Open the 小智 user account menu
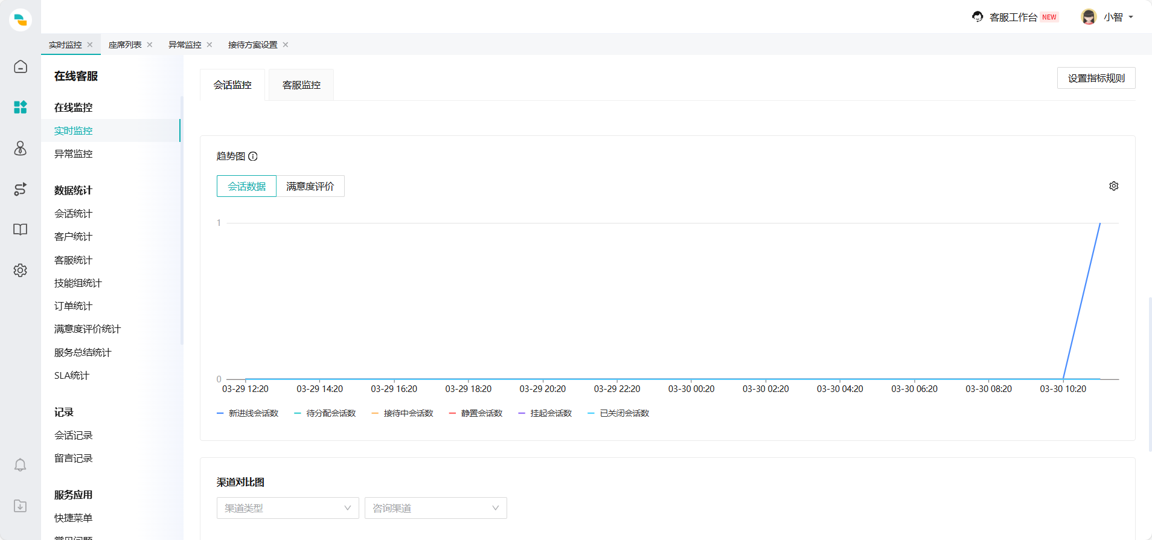The height and width of the screenshot is (540, 1152). (x=1107, y=17)
